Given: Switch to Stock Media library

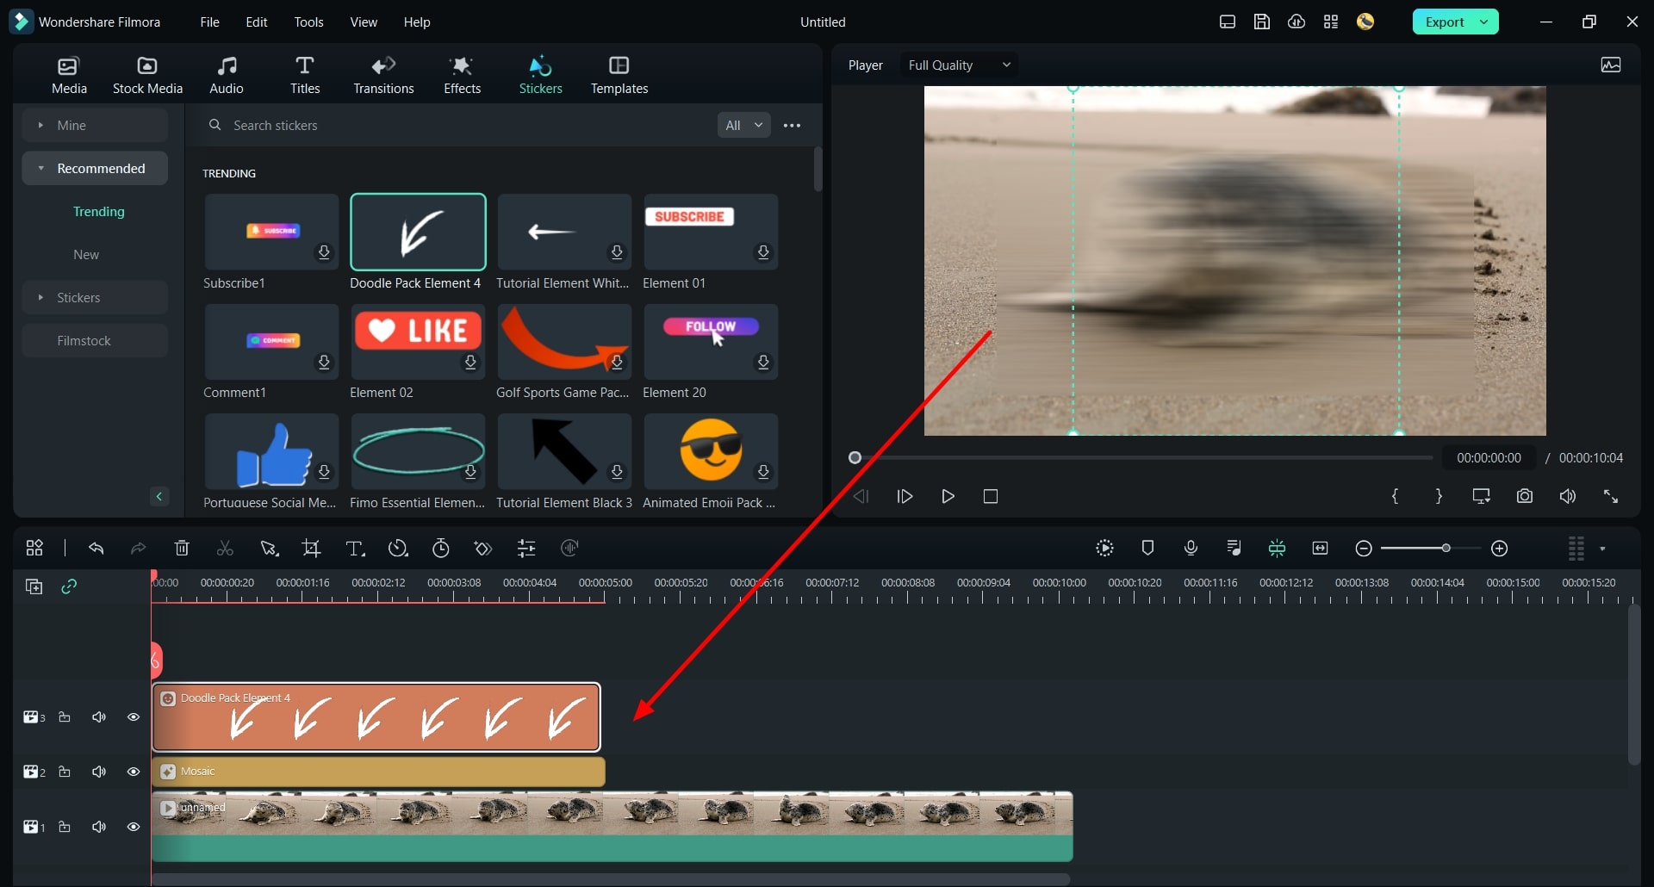Looking at the screenshot, I should coord(147,73).
